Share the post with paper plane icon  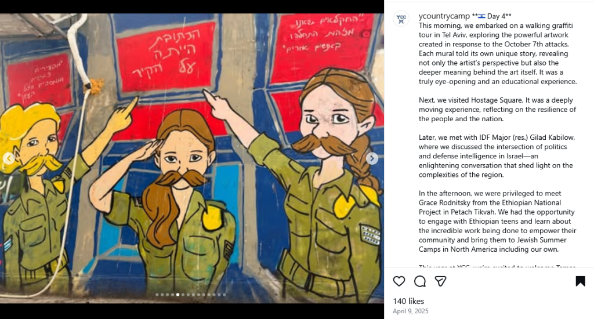click(440, 281)
